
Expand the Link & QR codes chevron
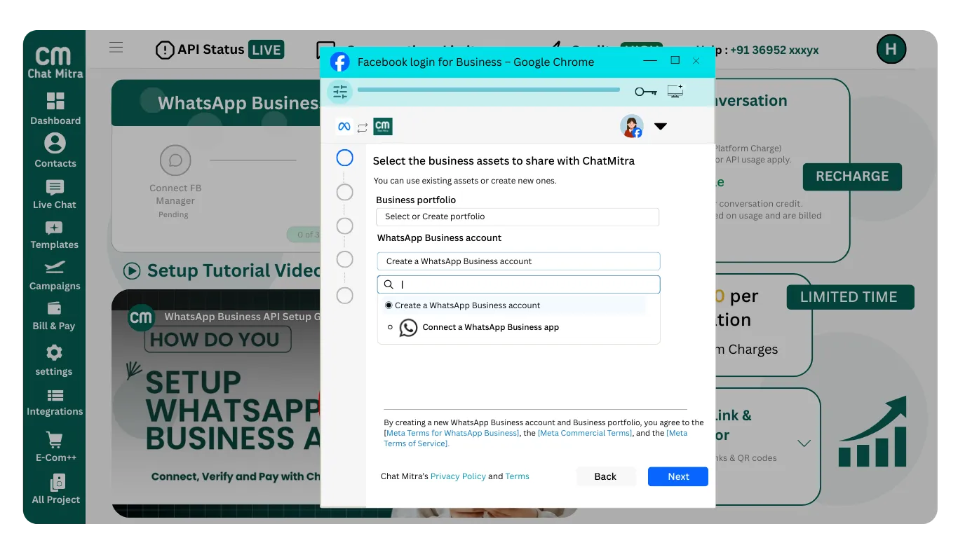pos(804,443)
